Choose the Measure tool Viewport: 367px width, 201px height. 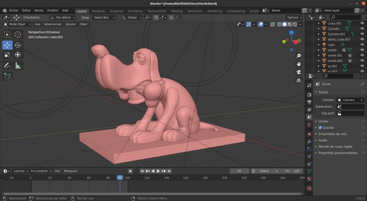point(18,66)
